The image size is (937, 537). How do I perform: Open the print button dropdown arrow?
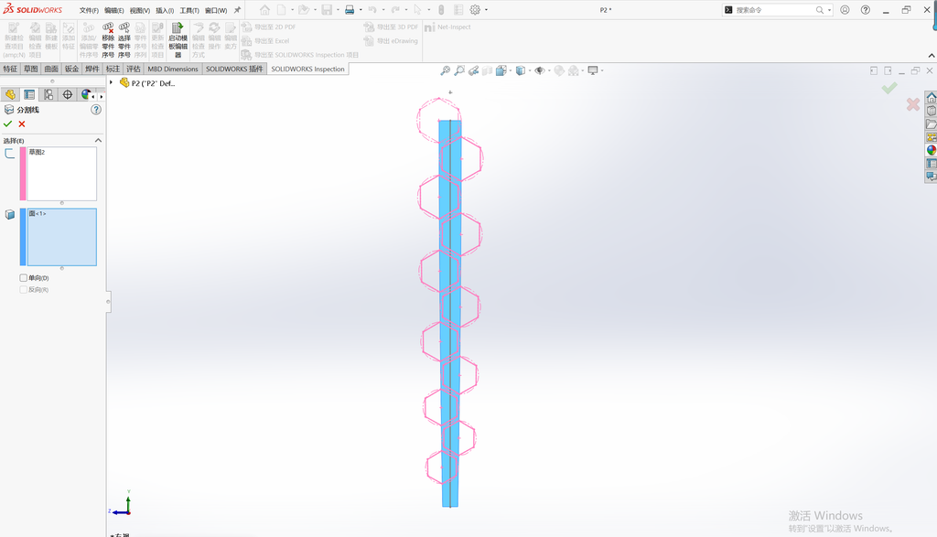click(x=361, y=10)
